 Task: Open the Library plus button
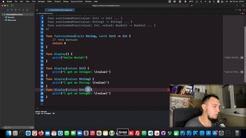click(x=237, y=6)
